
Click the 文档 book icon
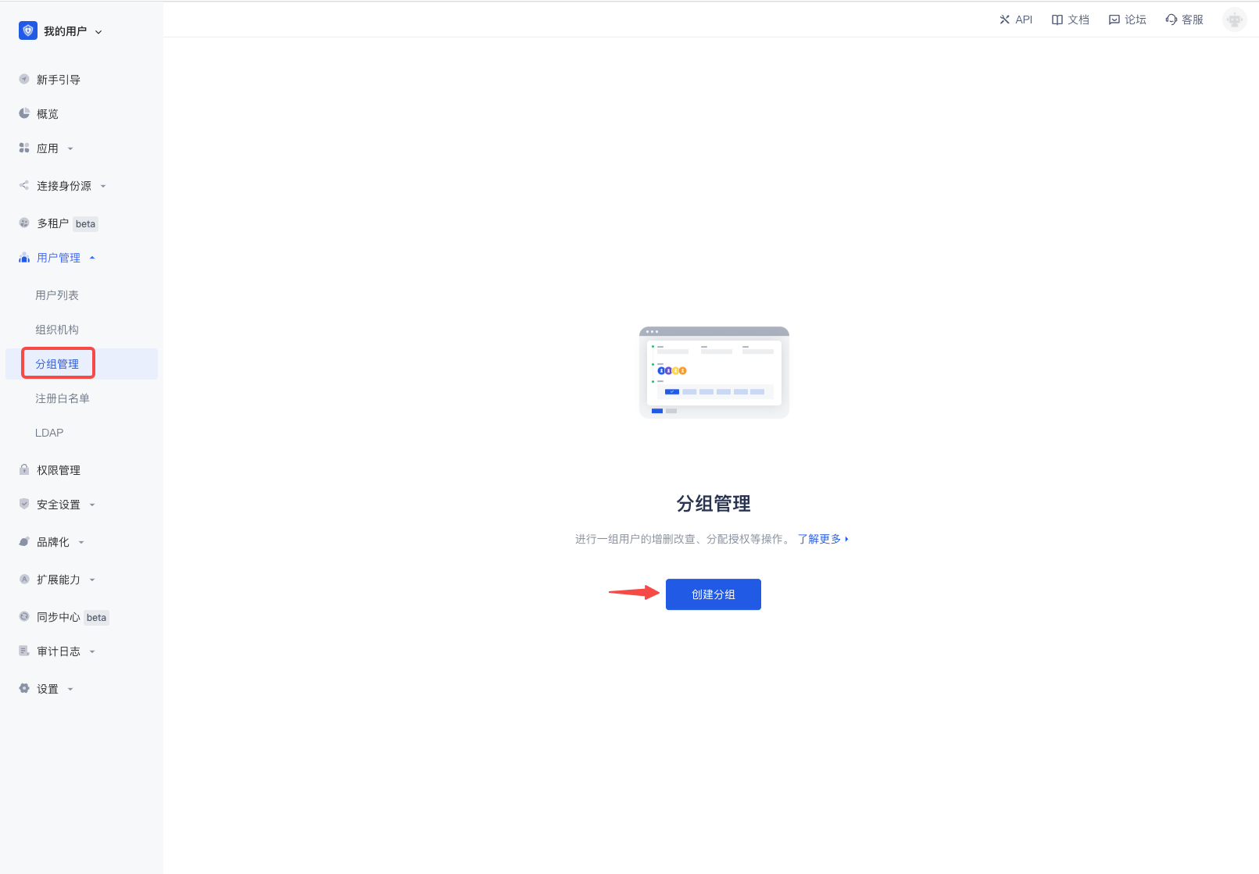[1057, 20]
